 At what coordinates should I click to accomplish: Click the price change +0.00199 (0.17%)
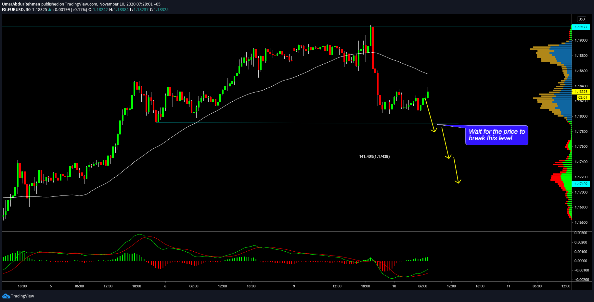pyautogui.click(x=70, y=10)
